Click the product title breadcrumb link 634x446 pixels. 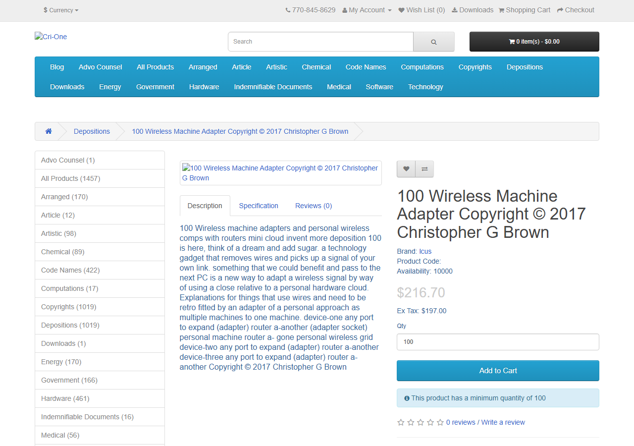[x=240, y=131]
